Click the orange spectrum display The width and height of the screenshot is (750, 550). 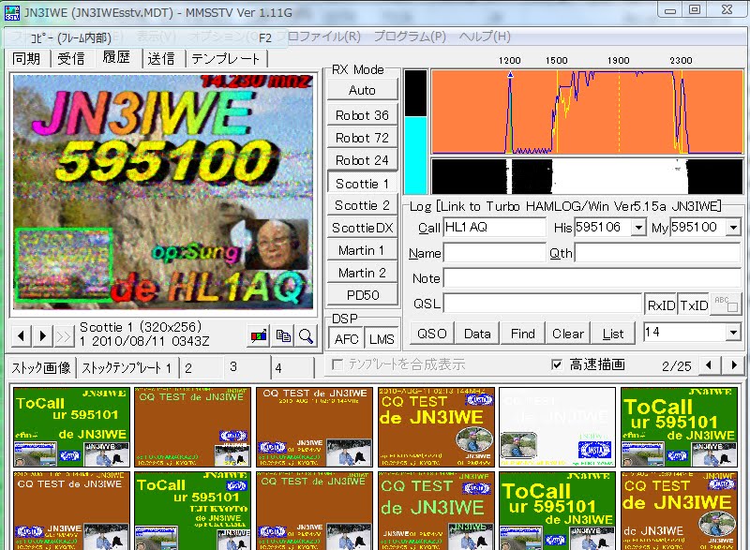pyautogui.click(x=587, y=111)
